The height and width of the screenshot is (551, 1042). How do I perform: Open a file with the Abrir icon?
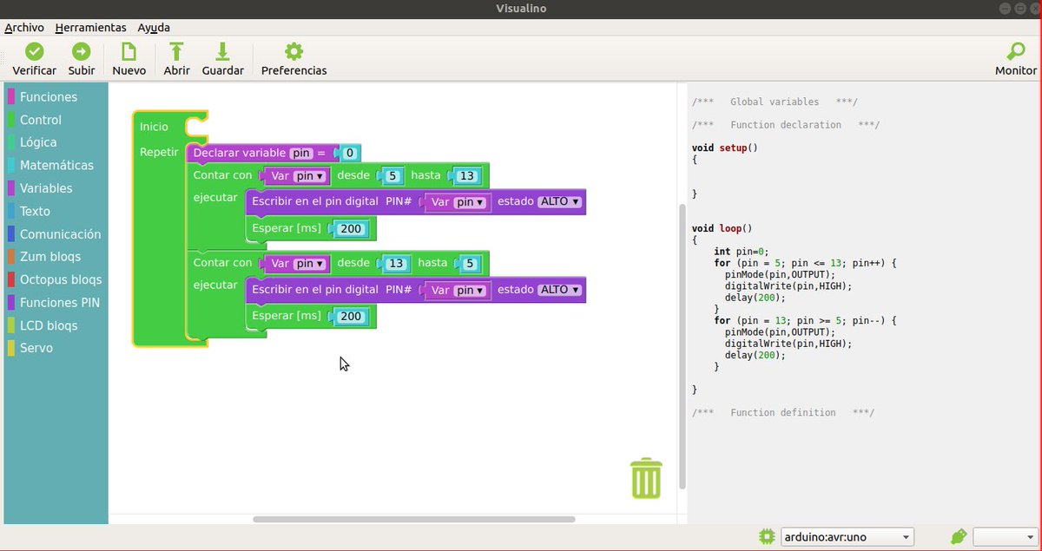176,51
